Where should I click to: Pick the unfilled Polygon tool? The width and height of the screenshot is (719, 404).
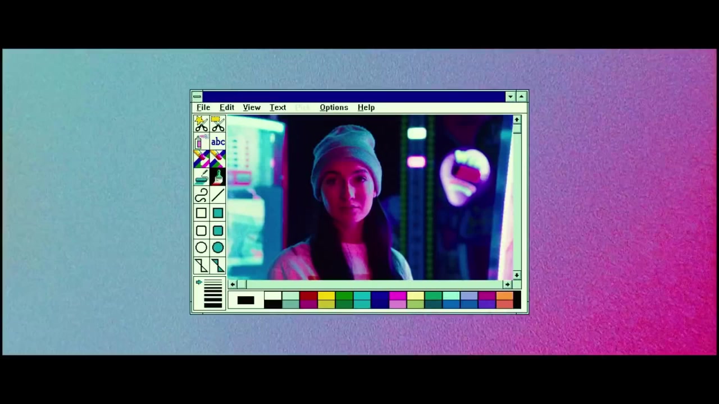(x=201, y=266)
